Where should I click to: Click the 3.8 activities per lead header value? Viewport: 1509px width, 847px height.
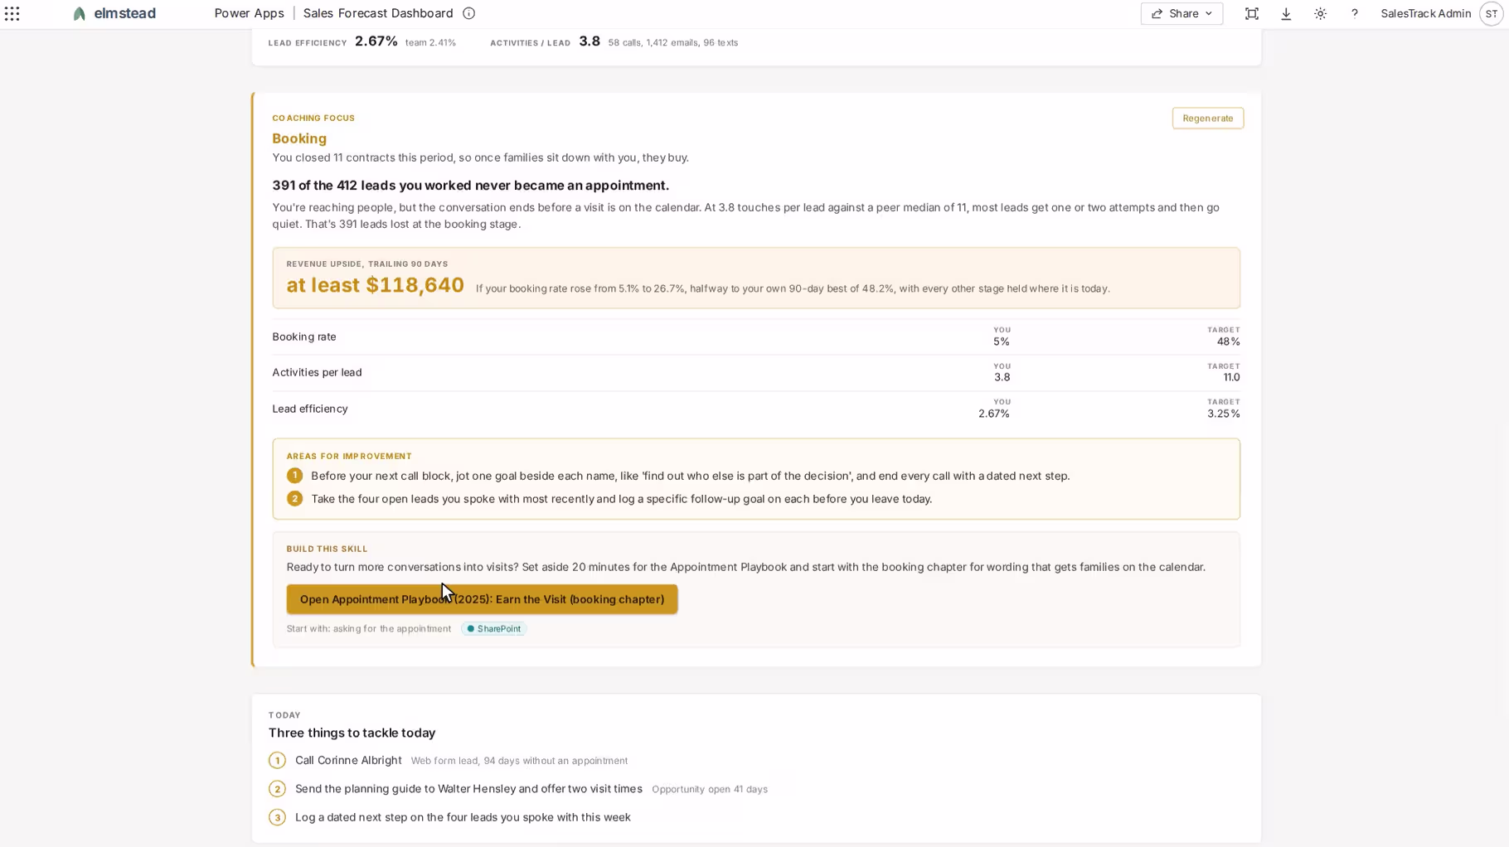click(x=590, y=41)
